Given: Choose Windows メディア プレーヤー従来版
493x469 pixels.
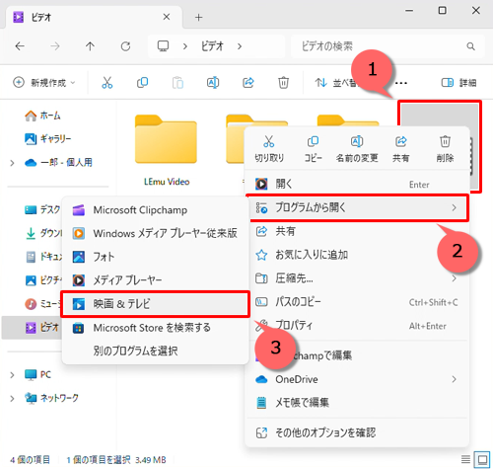Looking at the screenshot, I should coord(155,233).
